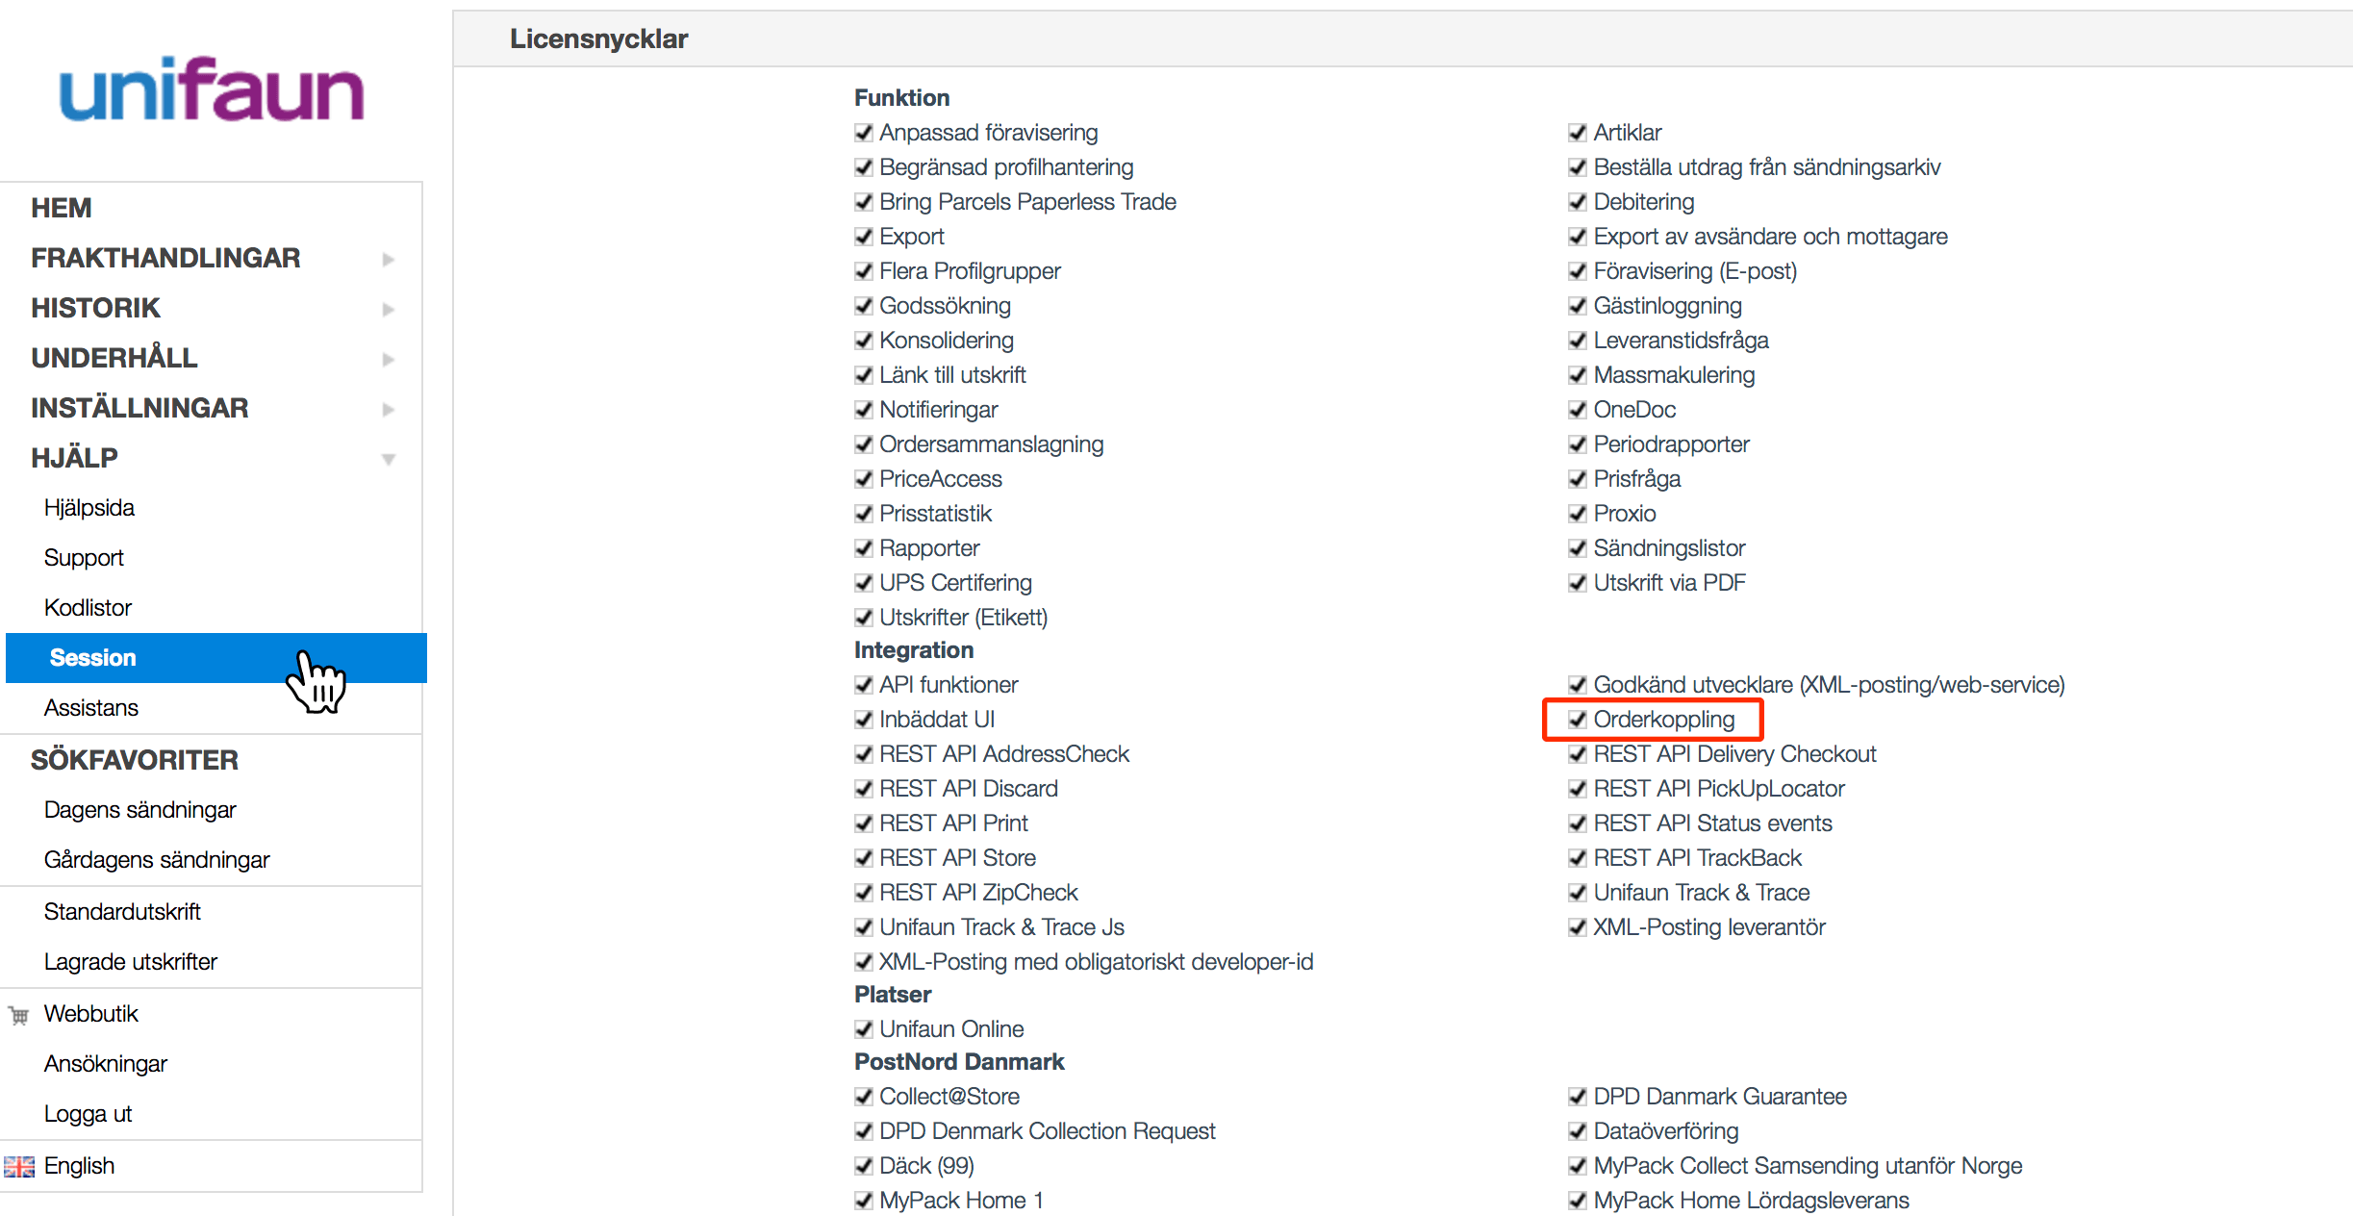Viewport: 2353px width, 1216px height.
Task: Expand the HISTORIK submenu arrow
Action: point(388,309)
